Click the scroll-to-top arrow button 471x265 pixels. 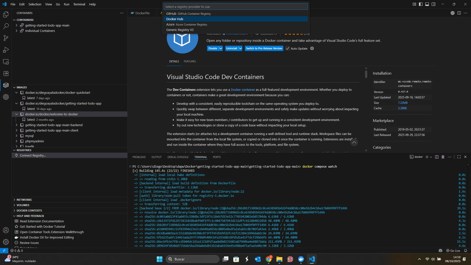click(354, 143)
